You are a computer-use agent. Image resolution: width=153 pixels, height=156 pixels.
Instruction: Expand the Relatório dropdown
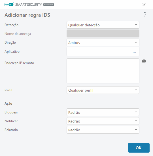click(x=103, y=130)
